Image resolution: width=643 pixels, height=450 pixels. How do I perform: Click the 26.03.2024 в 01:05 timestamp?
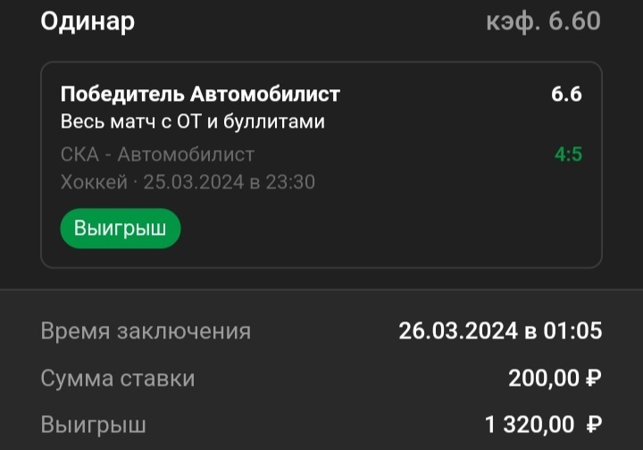[x=500, y=331]
